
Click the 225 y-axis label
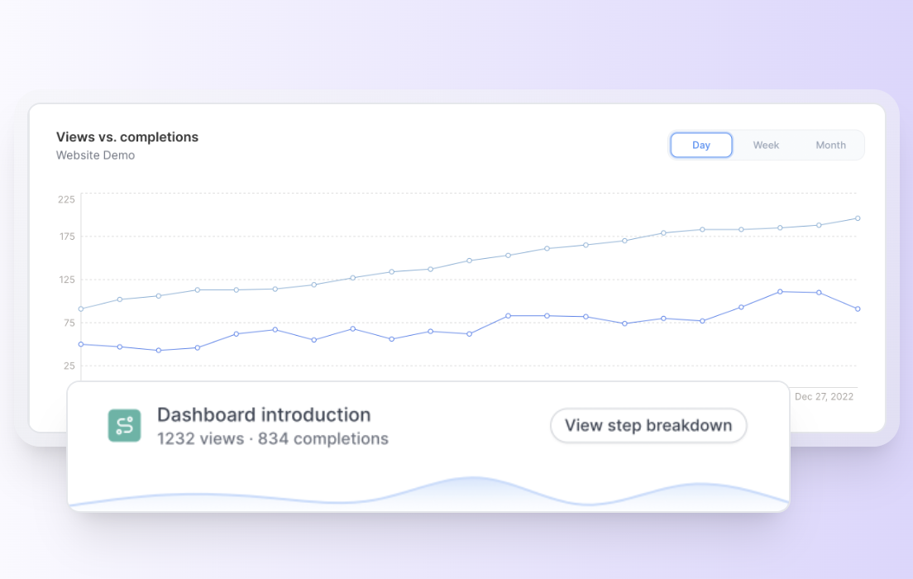tap(66, 199)
